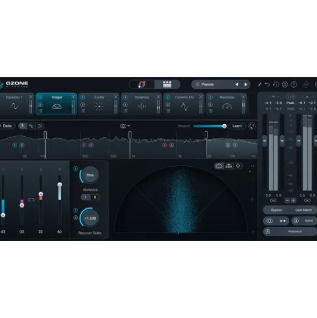Select the Dynamic EQ module
This screenshot has height=318, width=317.
[x=184, y=104]
